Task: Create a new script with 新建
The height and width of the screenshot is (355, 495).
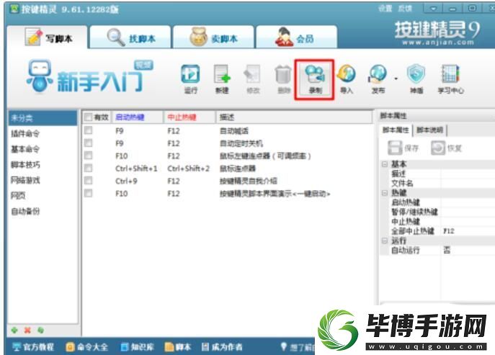Action: coord(222,79)
